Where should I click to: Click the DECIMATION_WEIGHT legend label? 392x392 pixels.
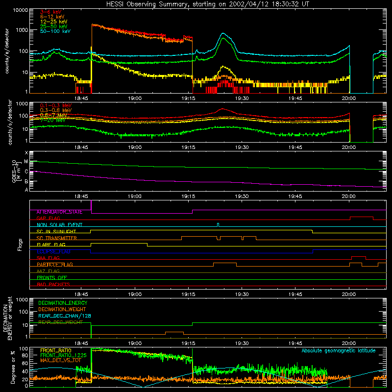[62, 310]
